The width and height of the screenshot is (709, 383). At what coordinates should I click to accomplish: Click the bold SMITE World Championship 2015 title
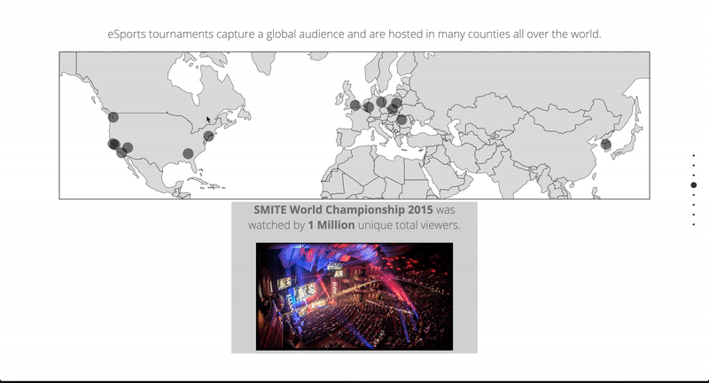coord(344,210)
